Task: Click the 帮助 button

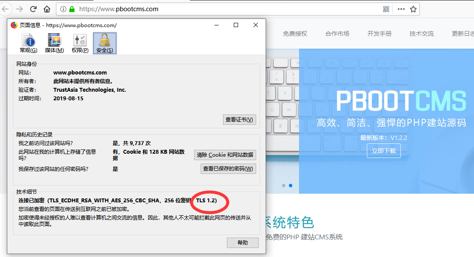Action: 242,242
